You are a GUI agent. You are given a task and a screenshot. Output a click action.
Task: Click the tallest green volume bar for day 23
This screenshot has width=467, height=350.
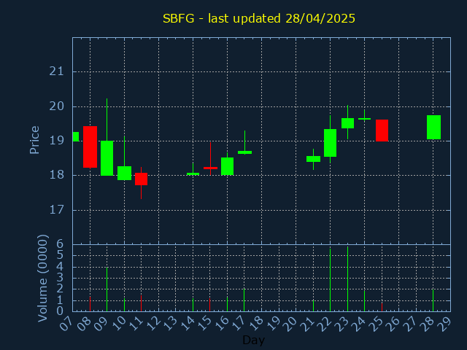click(347, 279)
